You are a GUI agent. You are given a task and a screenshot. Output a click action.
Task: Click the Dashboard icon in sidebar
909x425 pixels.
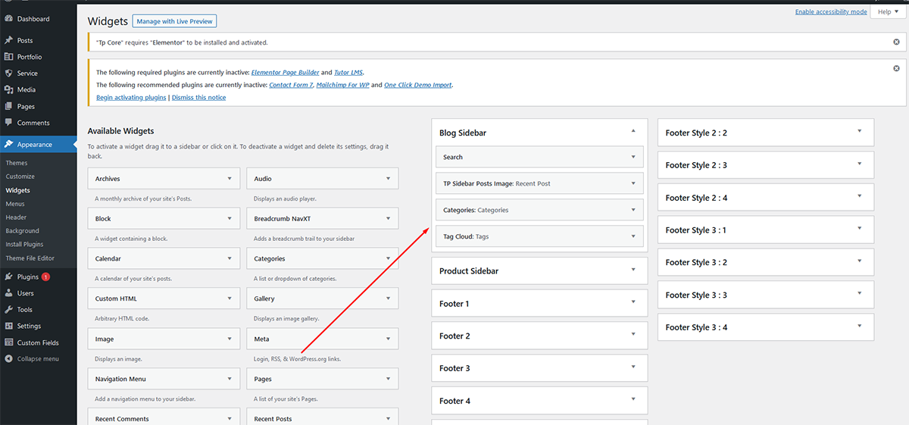point(8,19)
